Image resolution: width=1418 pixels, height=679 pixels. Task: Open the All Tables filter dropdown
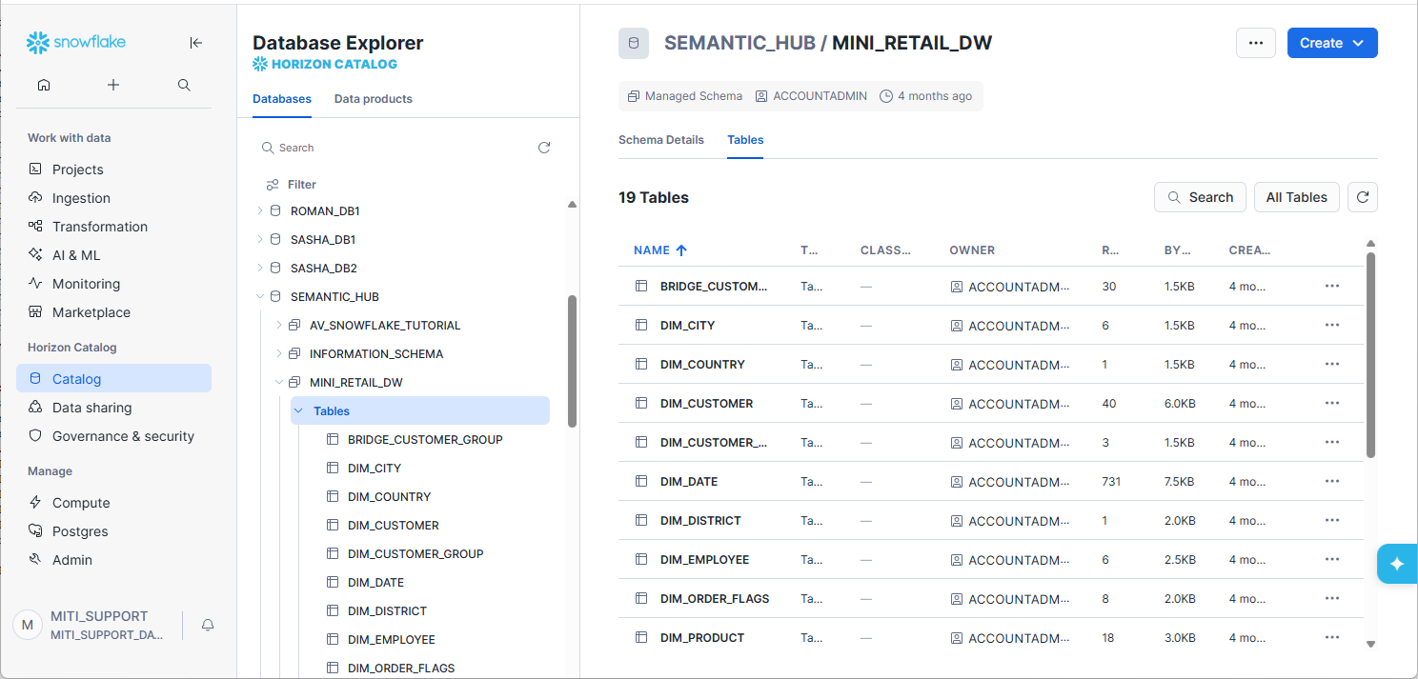[1296, 197]
